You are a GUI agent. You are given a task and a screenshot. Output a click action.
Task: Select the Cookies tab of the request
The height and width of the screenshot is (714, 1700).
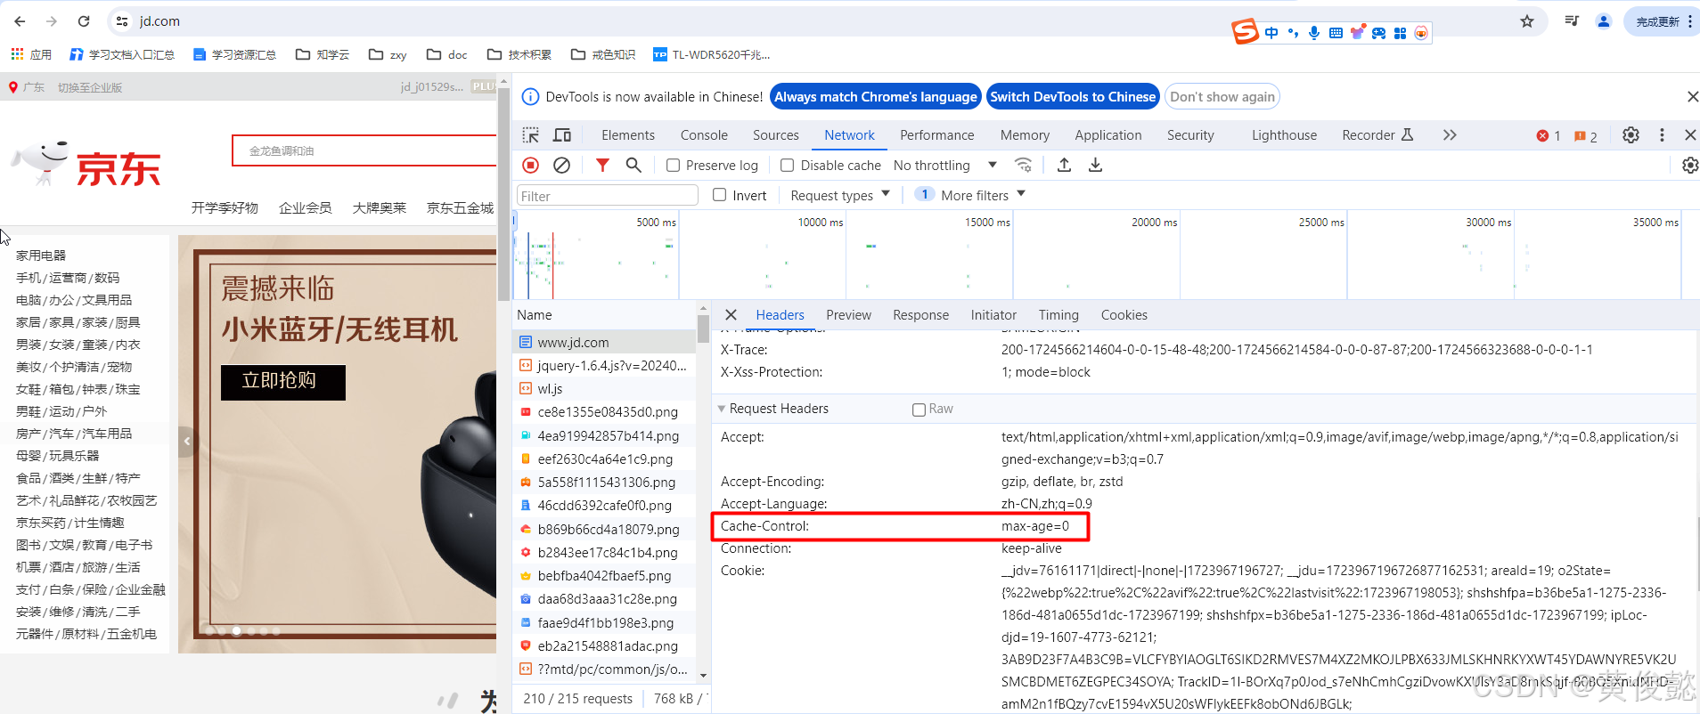click(1124, 315)
